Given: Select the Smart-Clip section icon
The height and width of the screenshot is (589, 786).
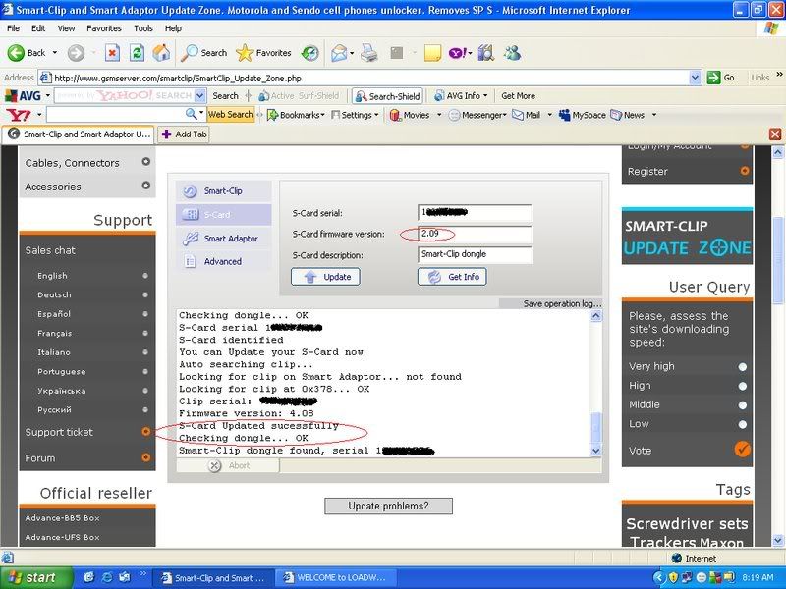Looking at the screenshot, I should tap(190, 191).
